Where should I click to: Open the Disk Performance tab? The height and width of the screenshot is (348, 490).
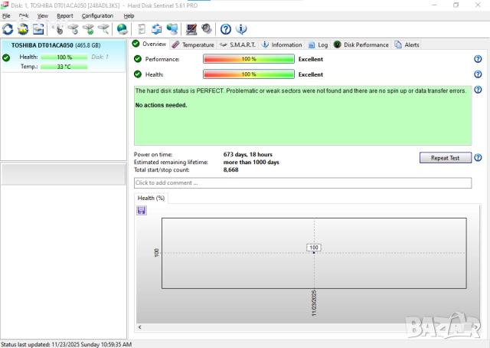point(361,44)
